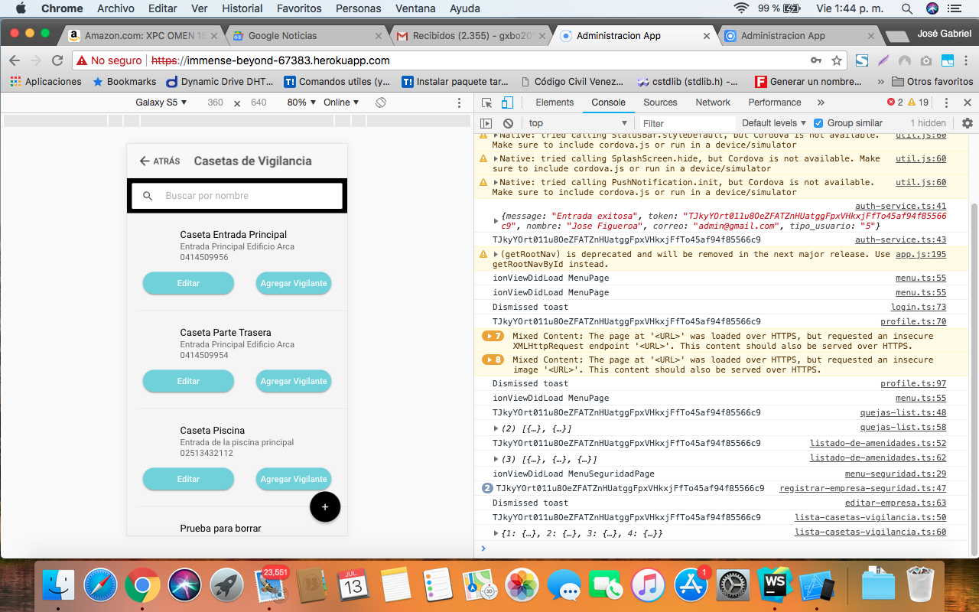Open the top context selector dropdown

tap(577, 123)
